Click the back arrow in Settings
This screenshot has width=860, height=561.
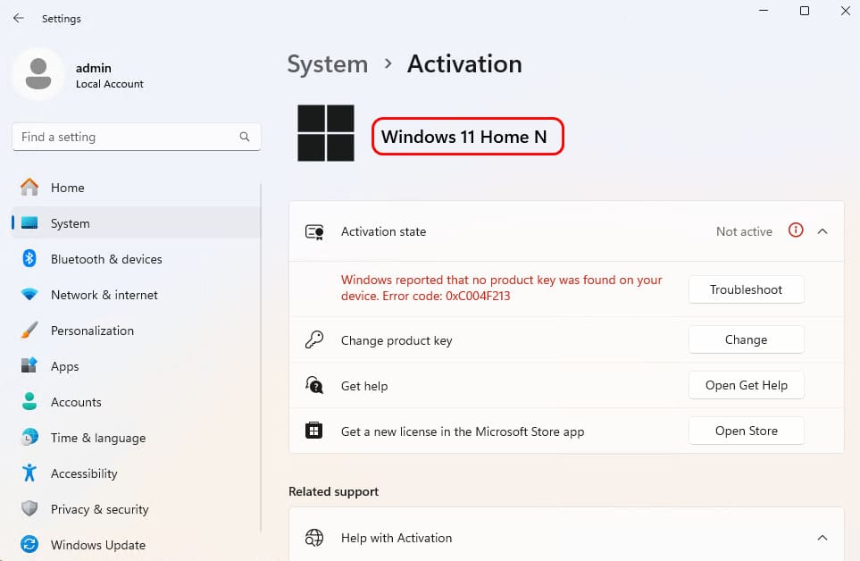pyautogui.click(x=19, y=18)
